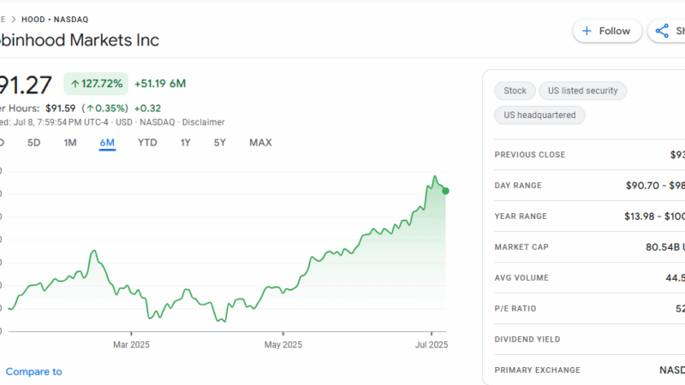Switch chart to YTD range
Image resolution: width=685 pixels, height=385 pixels.
[147, 143]
